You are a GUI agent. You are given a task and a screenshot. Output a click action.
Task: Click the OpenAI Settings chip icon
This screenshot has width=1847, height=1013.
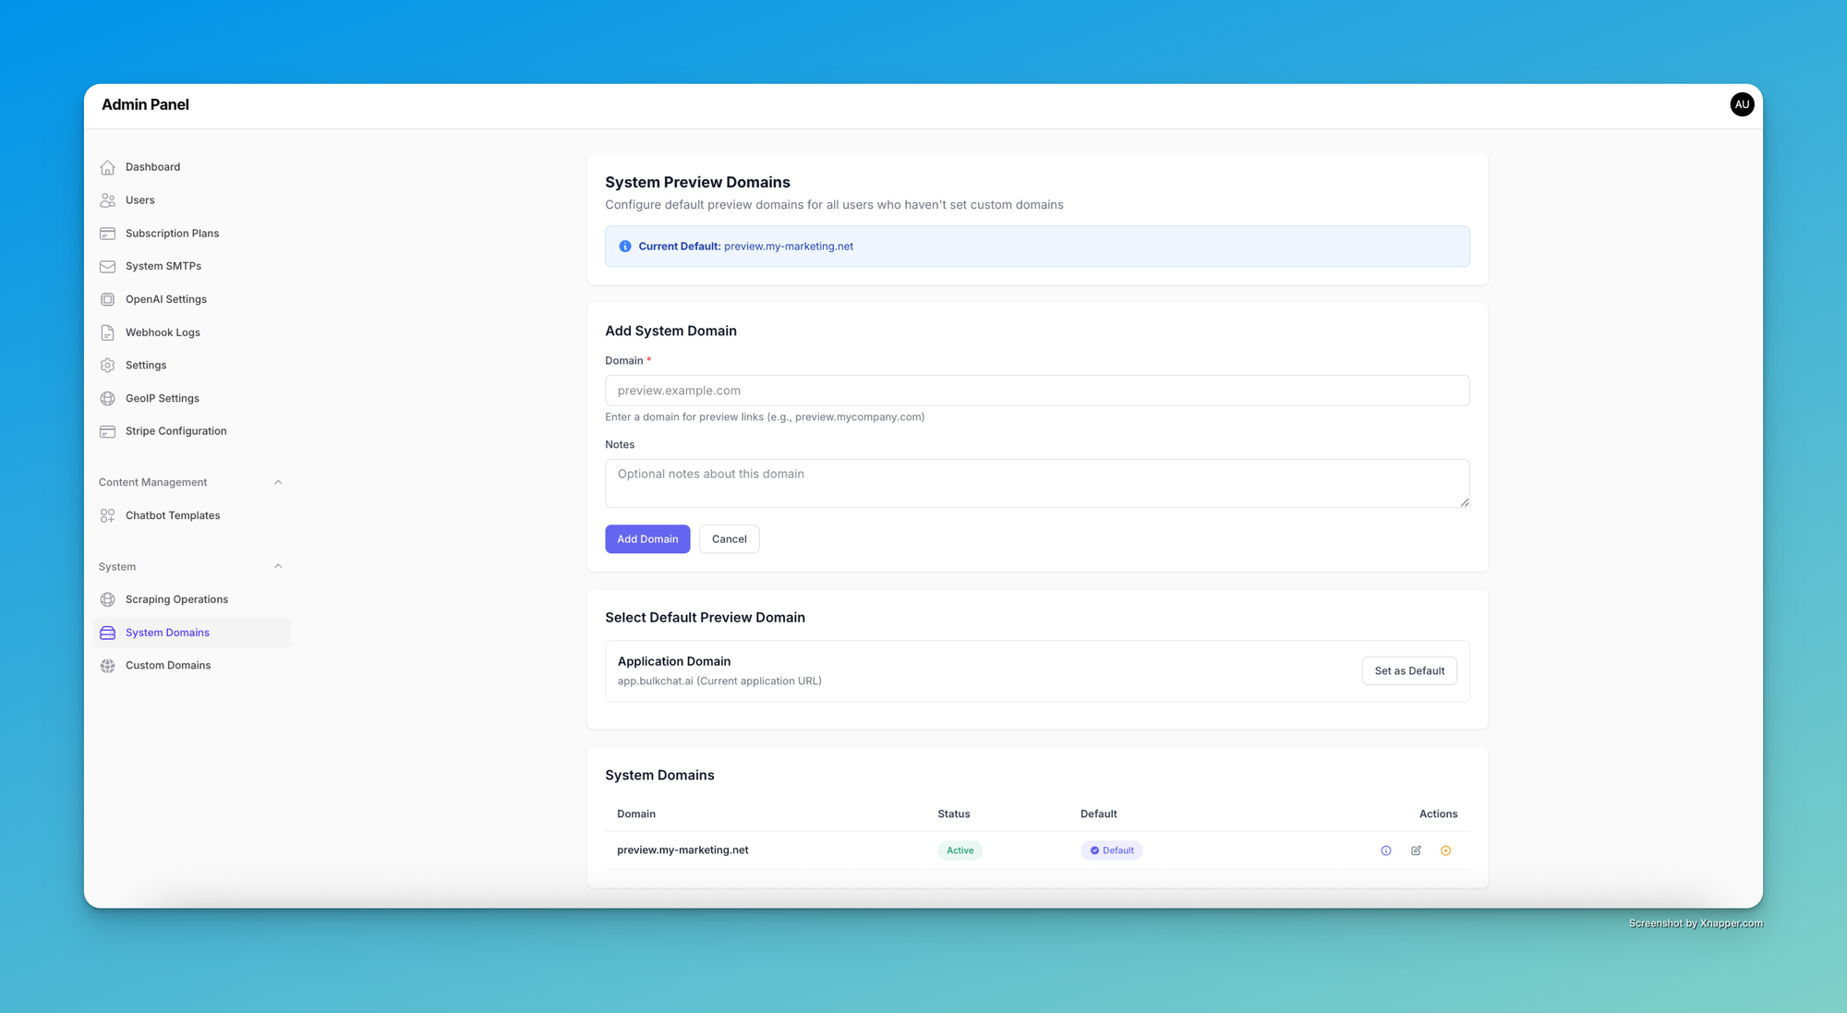[108, 299]
